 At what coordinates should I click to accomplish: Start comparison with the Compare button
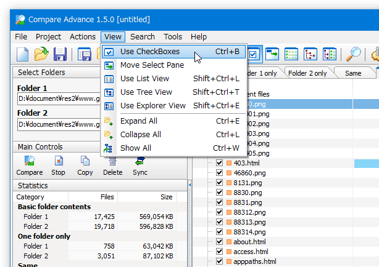coord(30,165)
